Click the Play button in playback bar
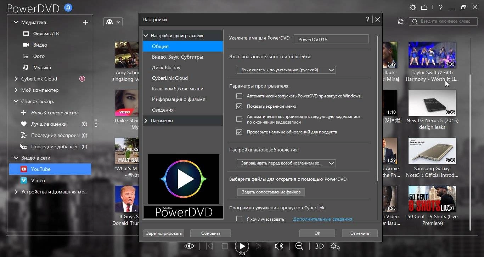 click(242, 246)
